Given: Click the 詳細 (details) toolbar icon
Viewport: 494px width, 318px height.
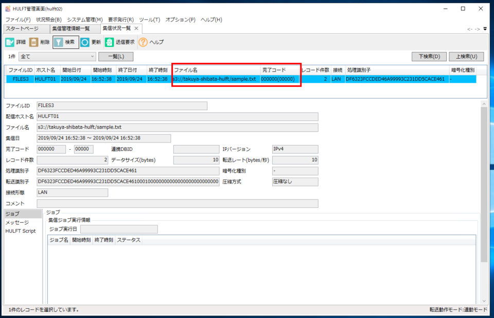Looking at the screenshot, I should click(10, 42).
